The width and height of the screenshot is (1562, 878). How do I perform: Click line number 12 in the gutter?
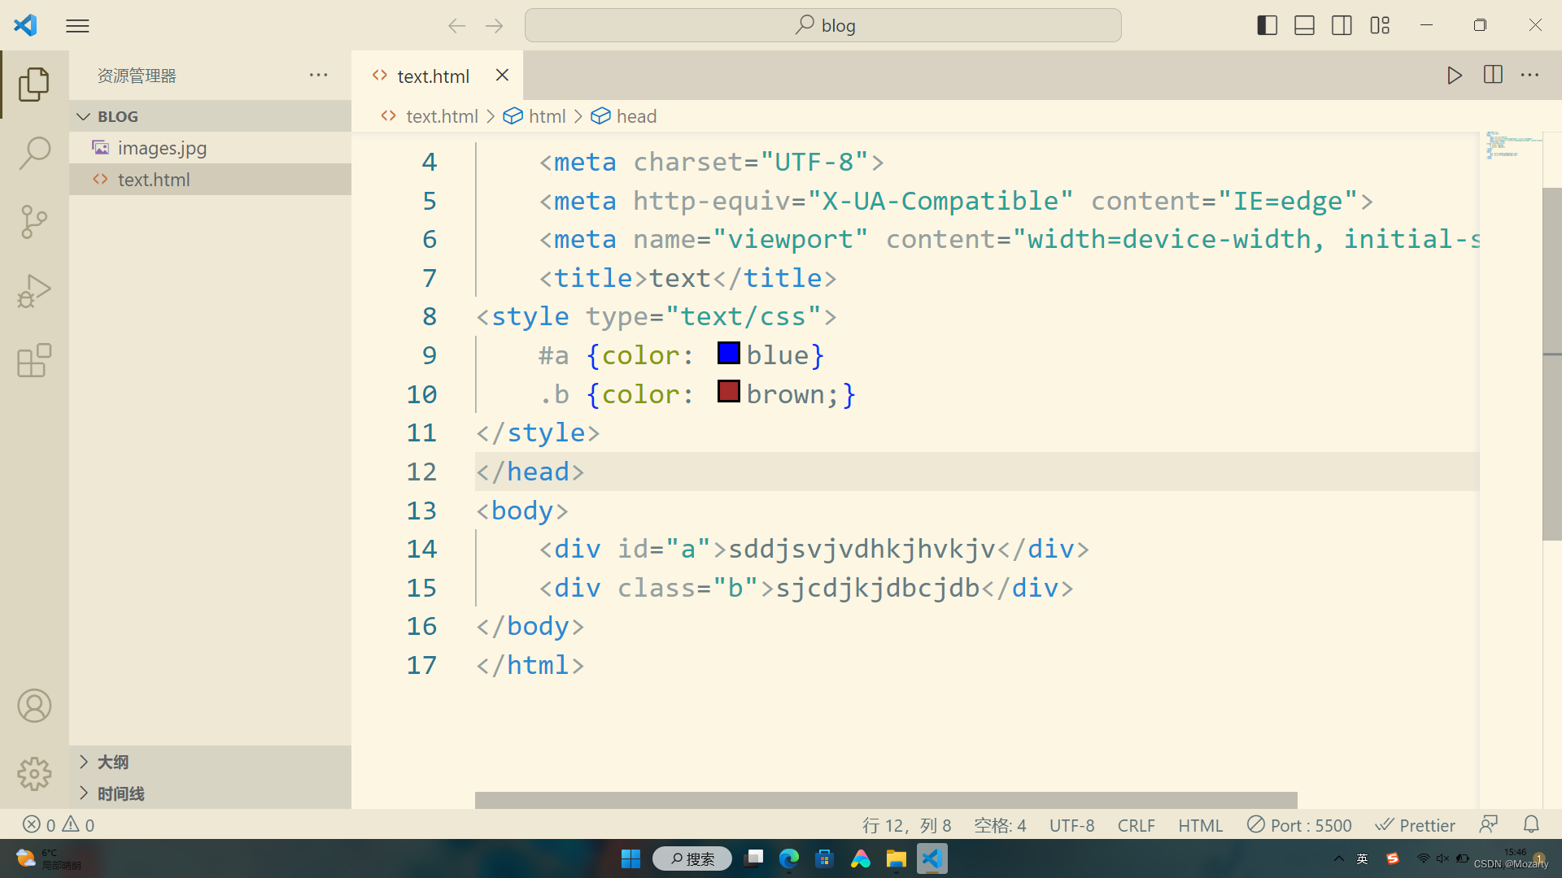pyautogui.click(x=421, y=472)
